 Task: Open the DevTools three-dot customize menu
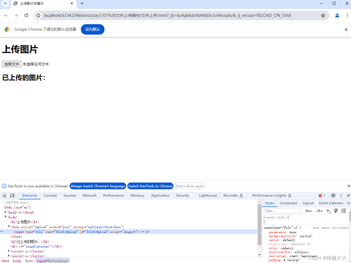[x=341, y=195]
